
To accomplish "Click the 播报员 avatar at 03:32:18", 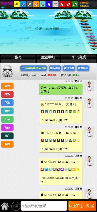I will click(89, 103).
